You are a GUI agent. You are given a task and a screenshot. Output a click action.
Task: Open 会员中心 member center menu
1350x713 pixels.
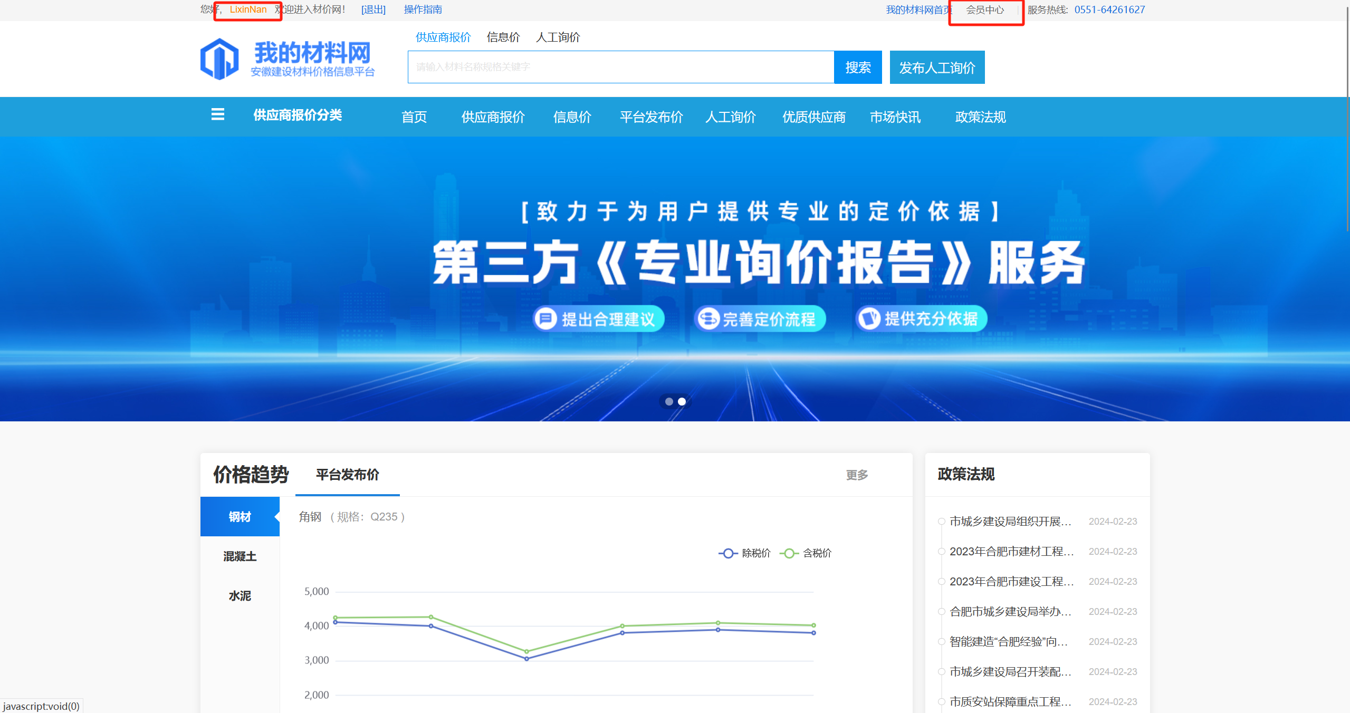coord(984,9)
